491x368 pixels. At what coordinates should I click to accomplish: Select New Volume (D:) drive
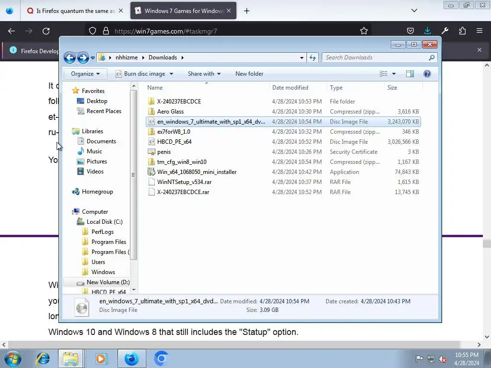click(108, 282)
